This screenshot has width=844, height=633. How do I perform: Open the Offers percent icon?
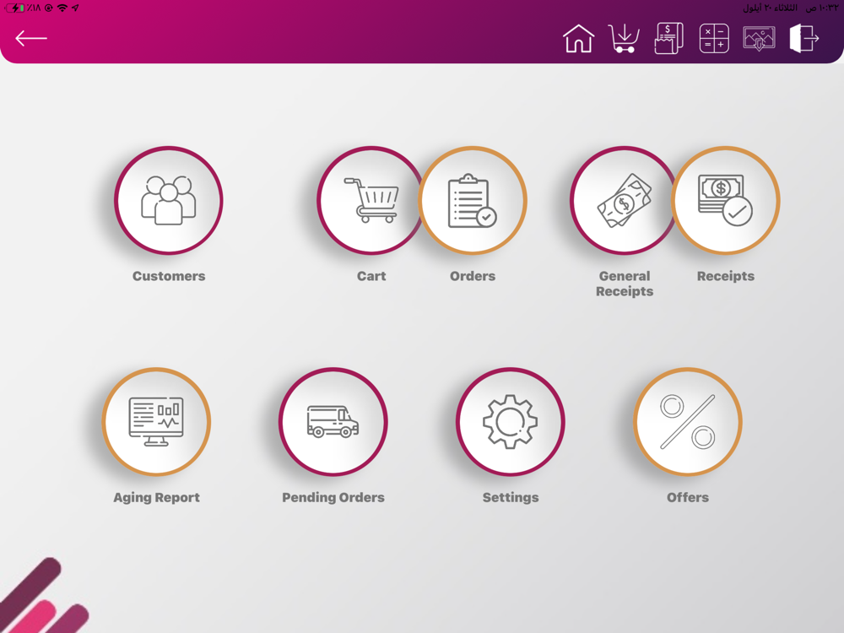coord(688,421)
